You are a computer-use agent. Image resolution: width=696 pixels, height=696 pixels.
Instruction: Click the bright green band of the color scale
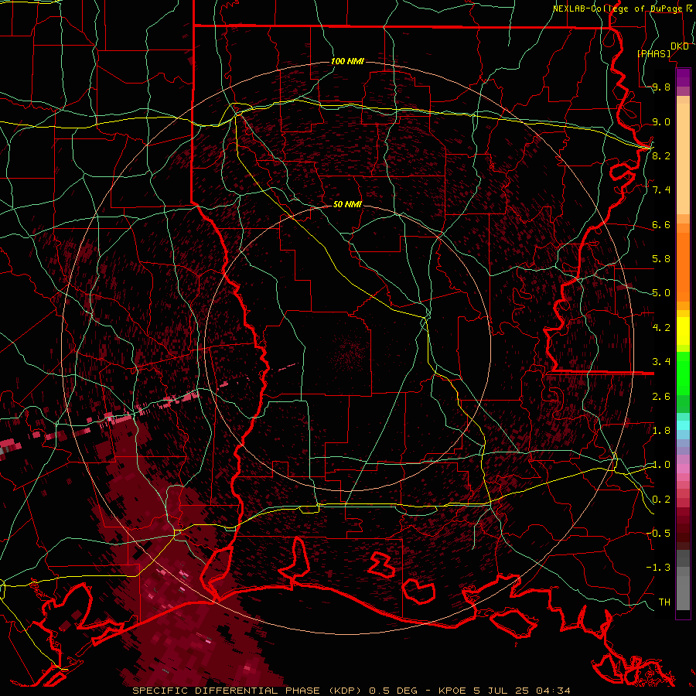683,373
